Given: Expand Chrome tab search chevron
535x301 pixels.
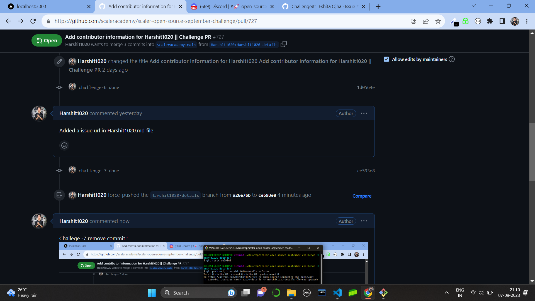Looking at the screenshot, I should pyautogui.click(x=474, y=6).
